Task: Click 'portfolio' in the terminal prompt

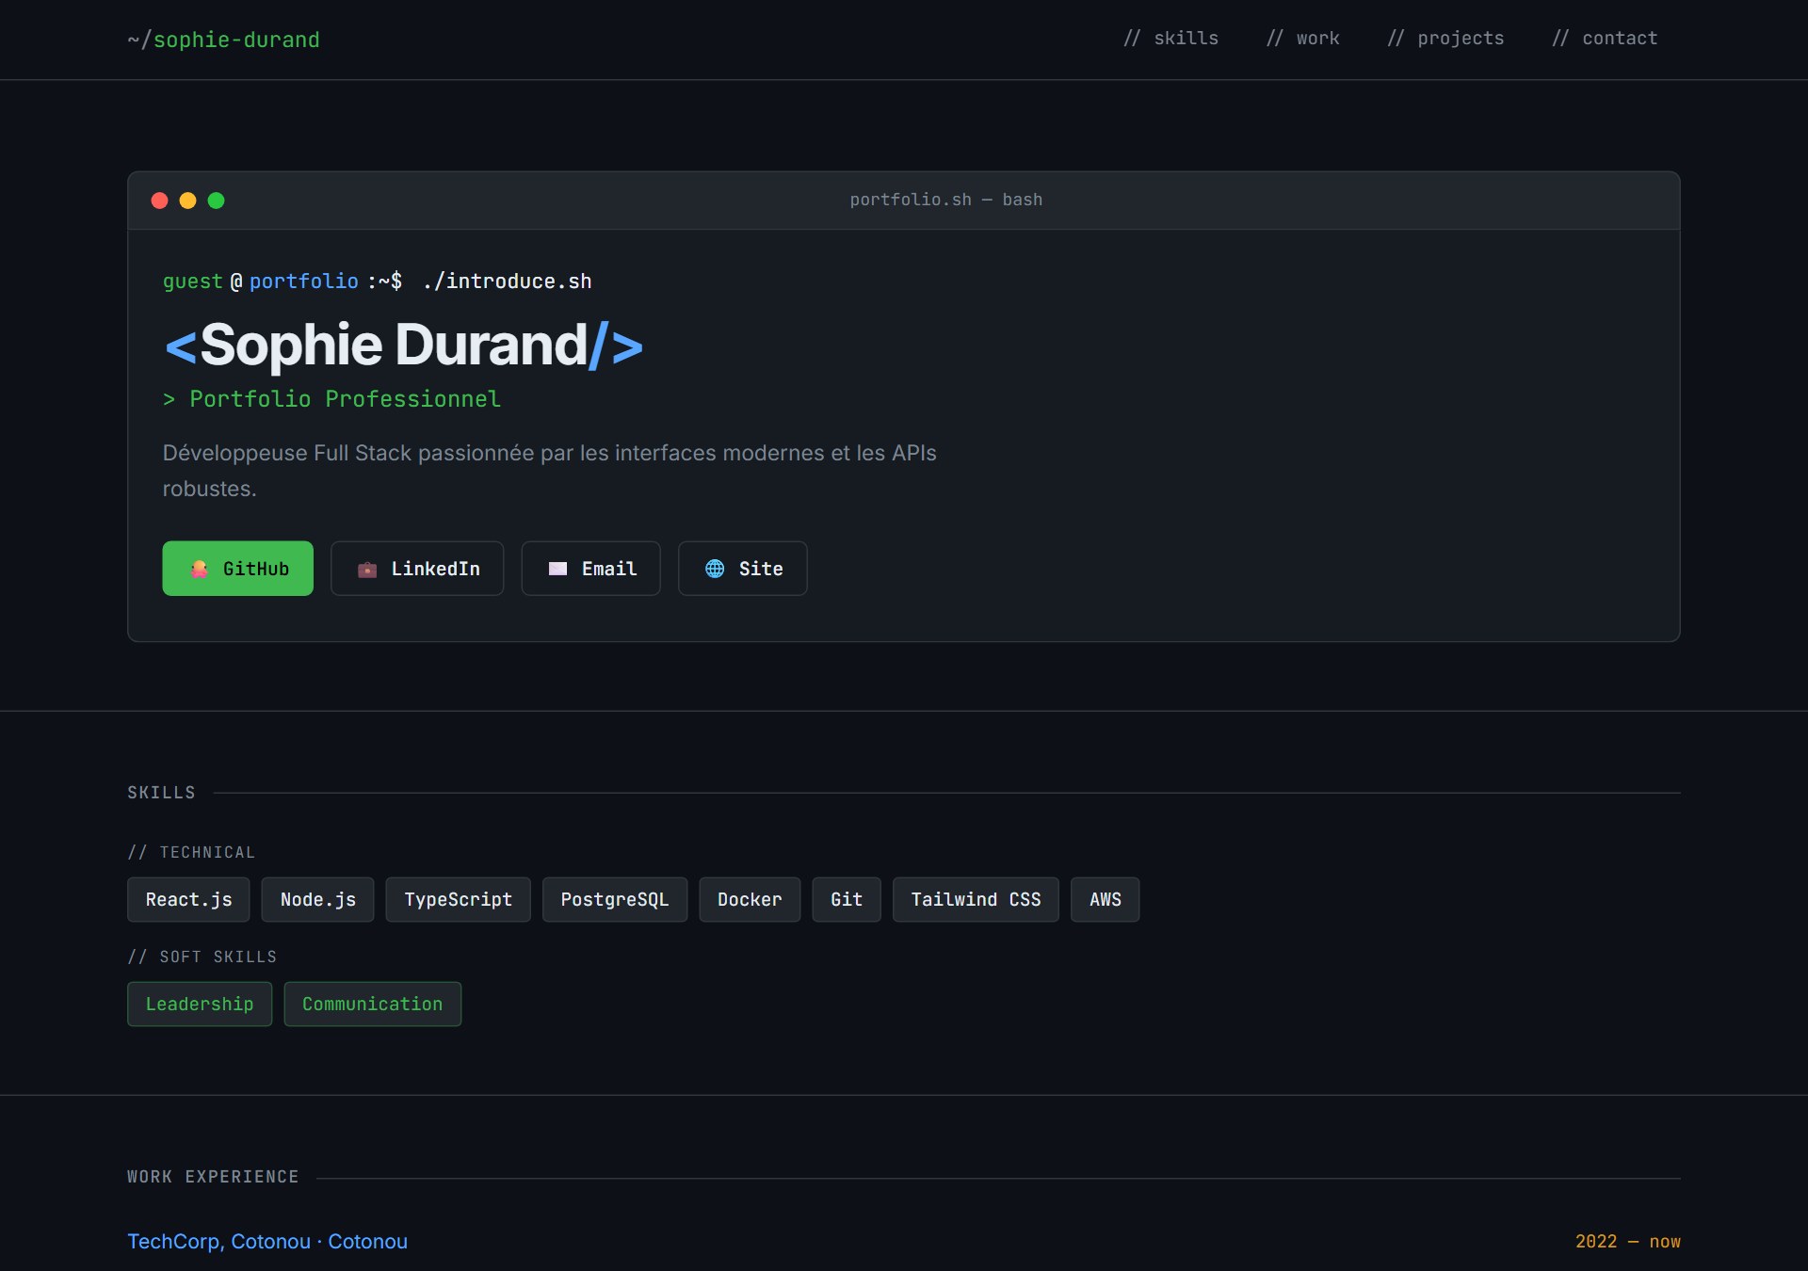Action: pos(303,282)
